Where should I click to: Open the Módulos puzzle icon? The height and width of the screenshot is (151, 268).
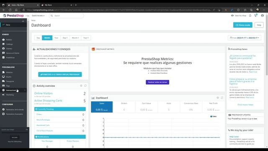click(3, 72)
